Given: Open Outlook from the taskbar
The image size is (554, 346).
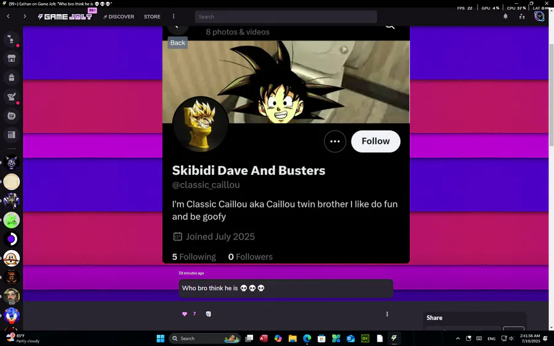Looking at the screenshot, I should 350,338.
